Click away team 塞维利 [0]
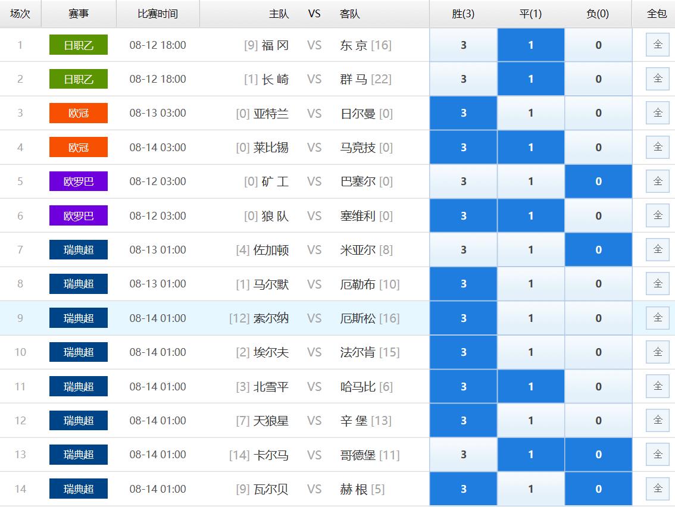Screen dimensions: 675x507 point(366,216)
